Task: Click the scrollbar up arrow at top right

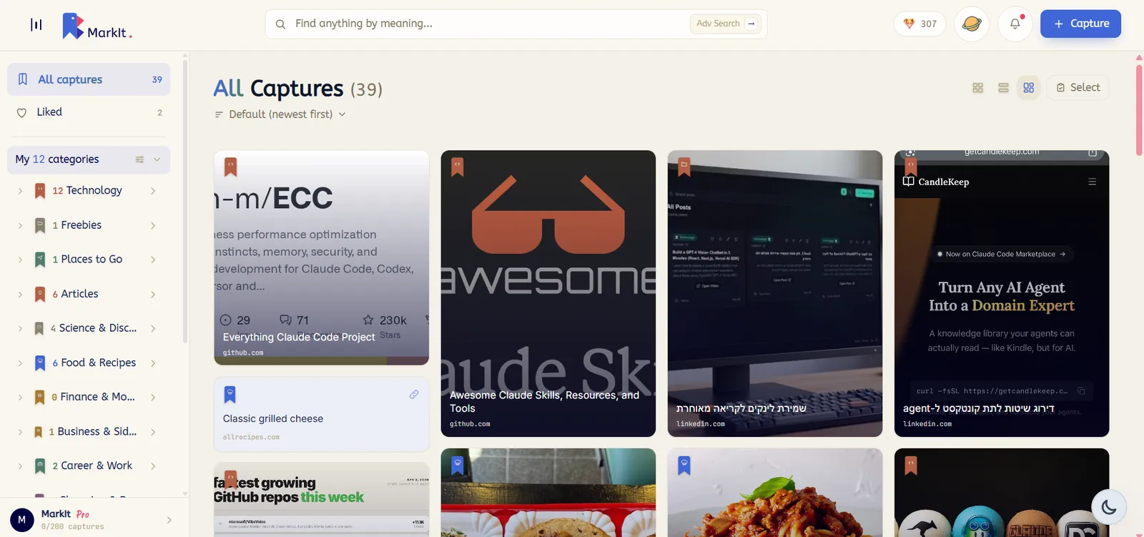Action: tap(1138, 57)
